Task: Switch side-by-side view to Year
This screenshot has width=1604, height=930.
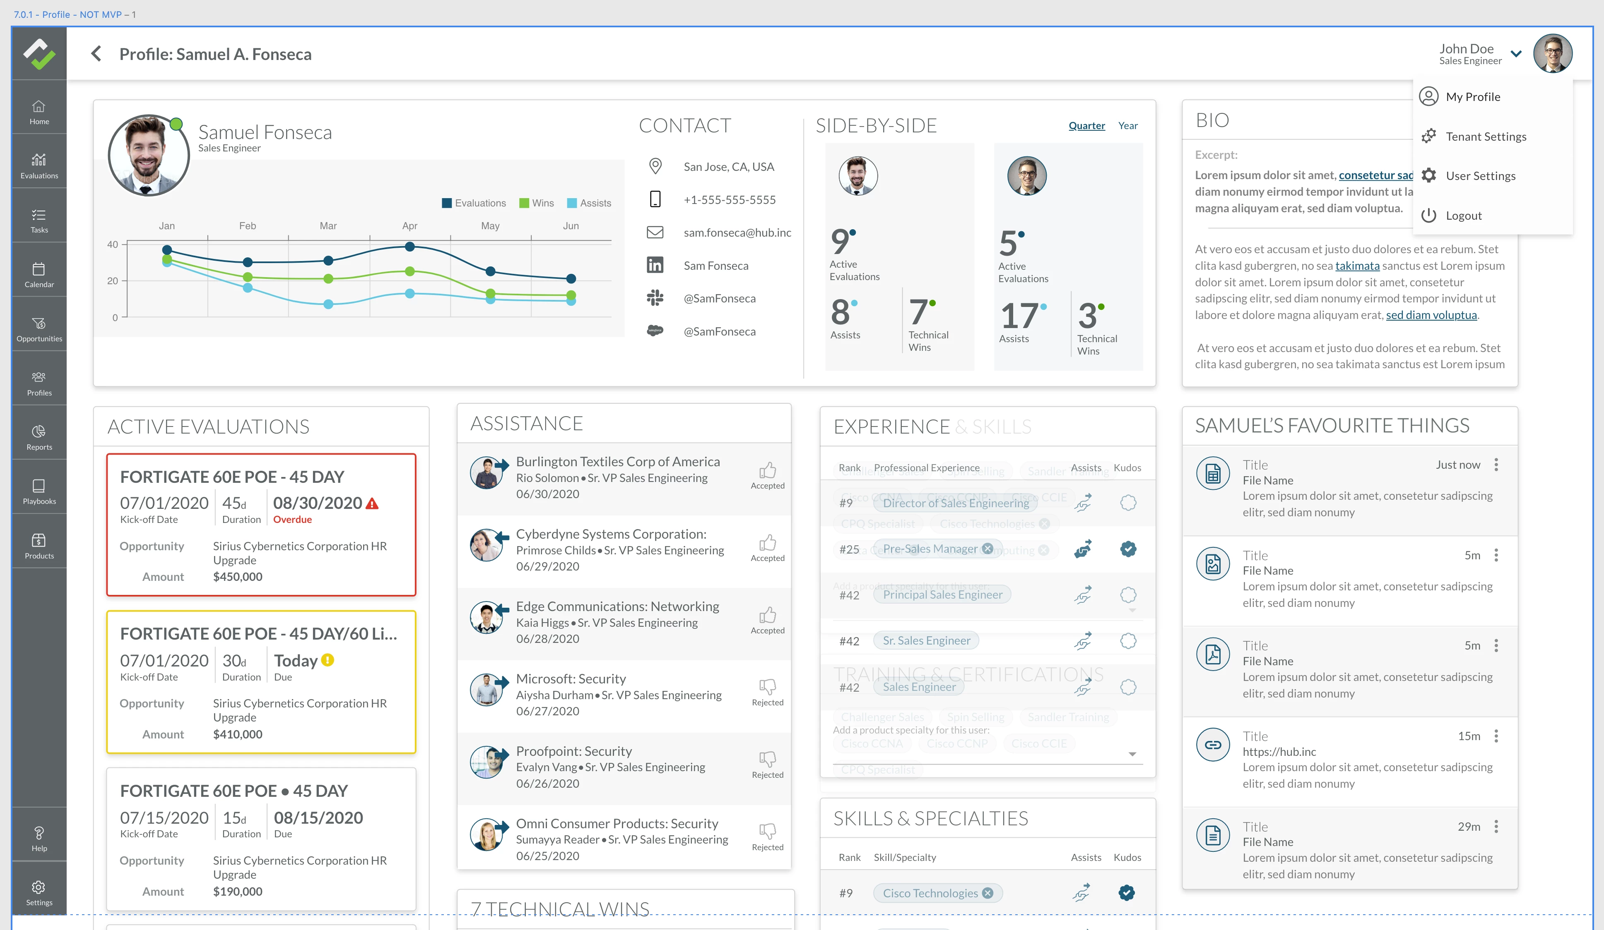Action: (1127, 126)
